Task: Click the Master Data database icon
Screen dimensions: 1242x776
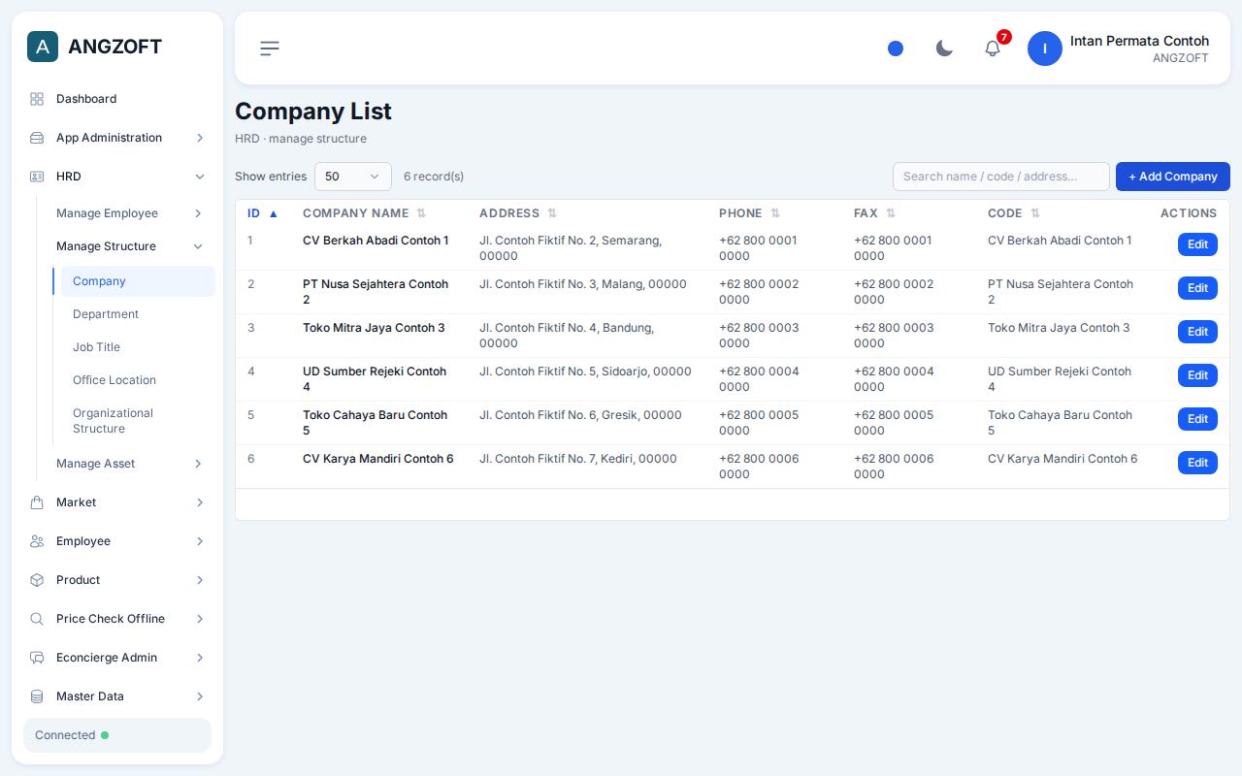Action: (37, 696)
